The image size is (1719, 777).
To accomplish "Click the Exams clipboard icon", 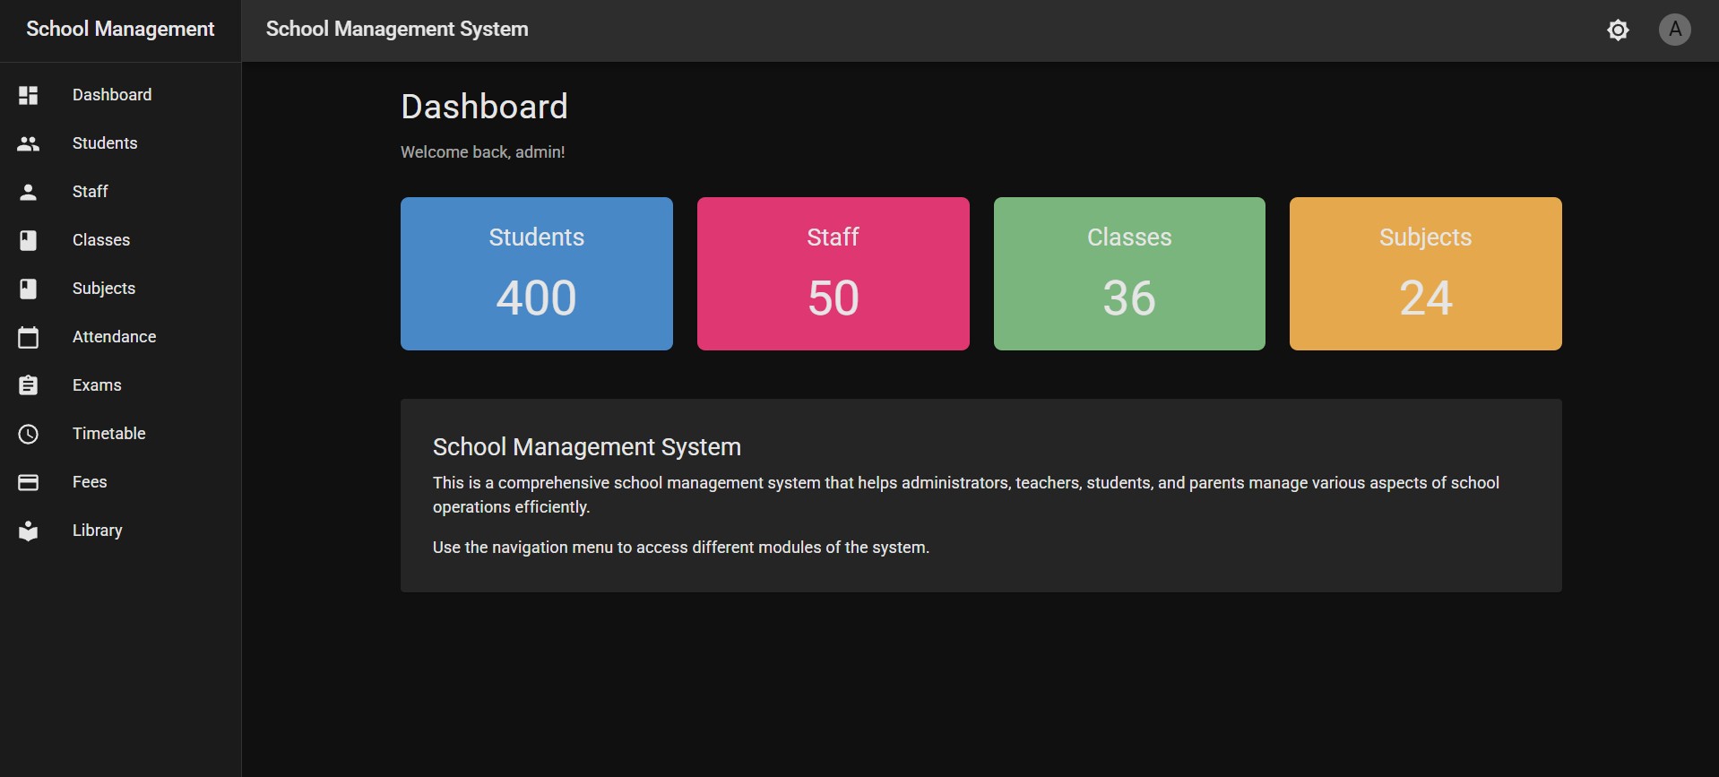I will (29, 385).
